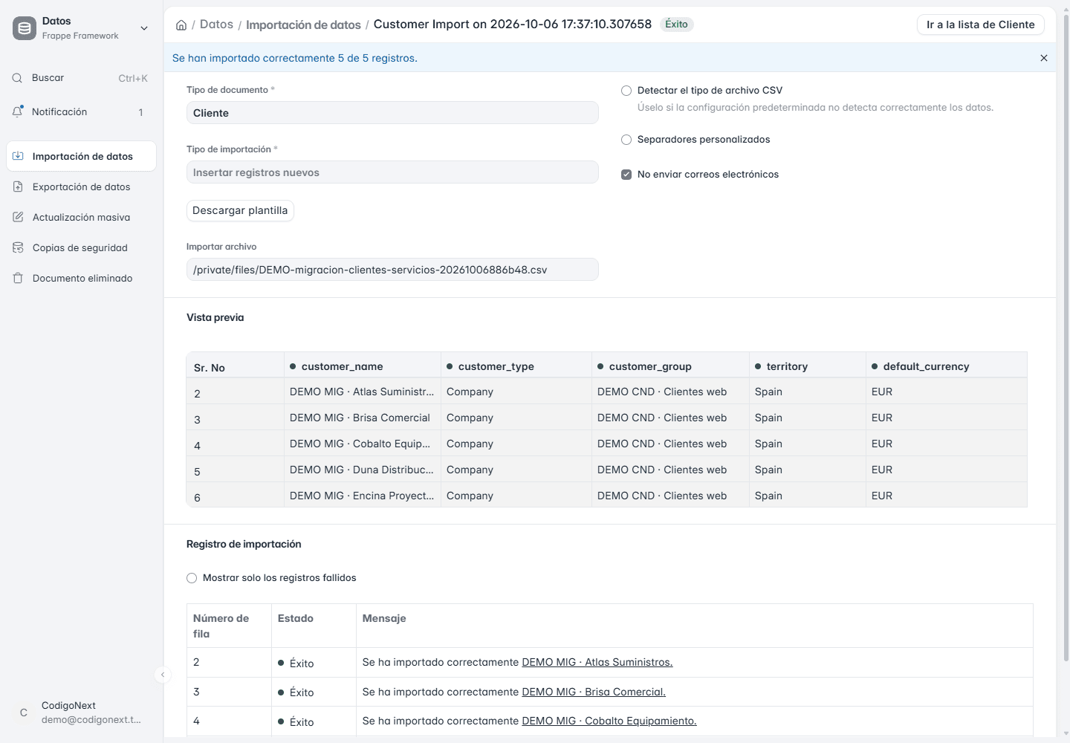
Task: Collapse the sidebar with the chevron
Action: tap(163, 675)
